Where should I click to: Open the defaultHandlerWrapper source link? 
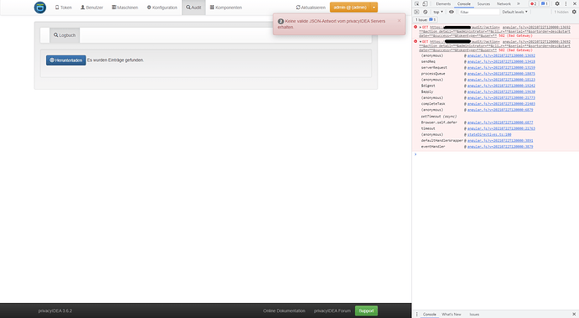click(x=500, y=140)
